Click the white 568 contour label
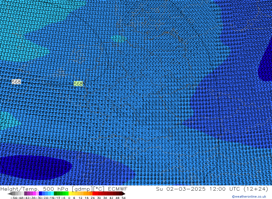This screenshot has height=199, width=272. point(16,82)
